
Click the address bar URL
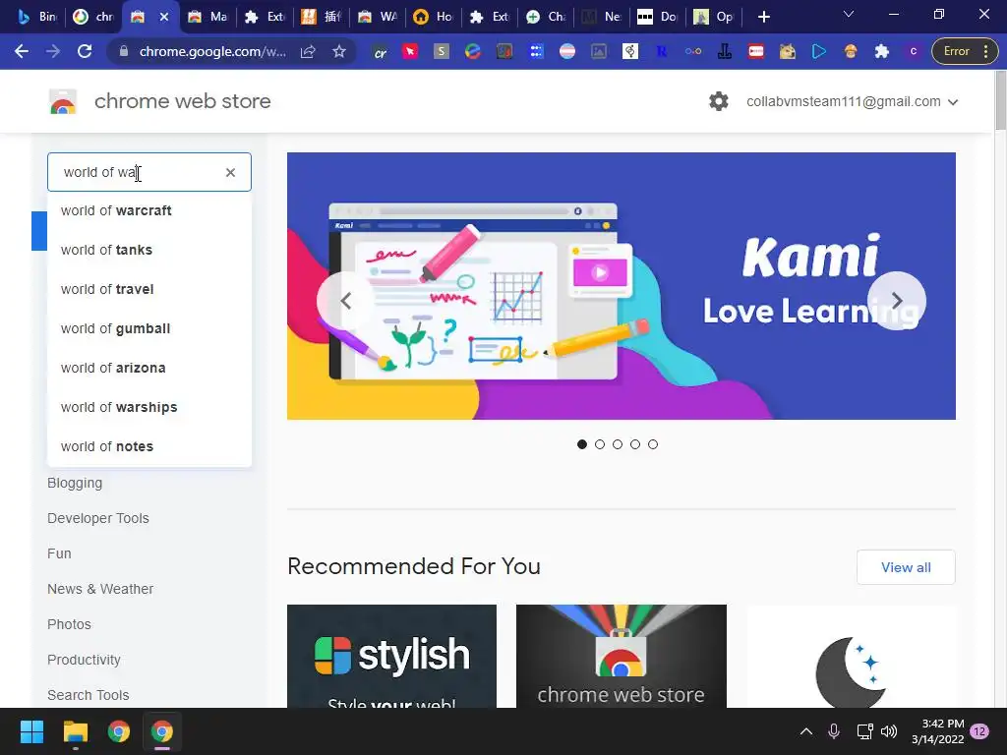[212, 51]
